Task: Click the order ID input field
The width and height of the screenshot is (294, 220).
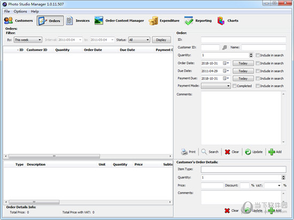Action: click(244, 39)
